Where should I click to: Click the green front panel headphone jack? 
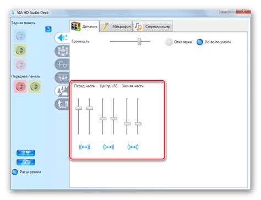pyautogui.click(x=35, y=86)
